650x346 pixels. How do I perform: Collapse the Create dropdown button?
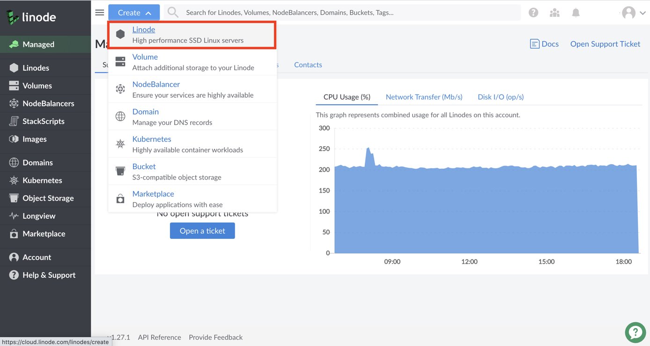coord(134,13)
